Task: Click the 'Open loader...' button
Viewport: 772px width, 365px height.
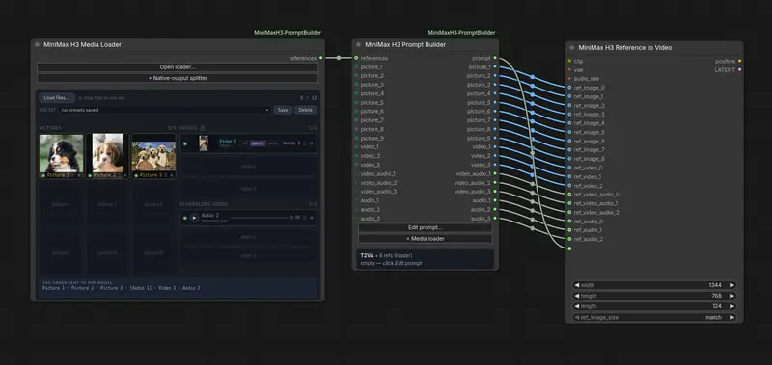Action: [178, 67]
